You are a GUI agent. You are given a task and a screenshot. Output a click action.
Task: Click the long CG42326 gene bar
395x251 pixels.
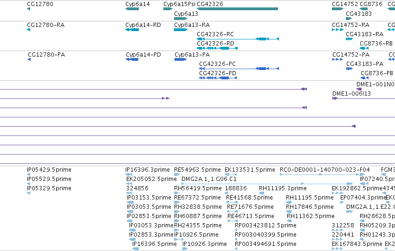pyautogui.click(x=237, y=9)
